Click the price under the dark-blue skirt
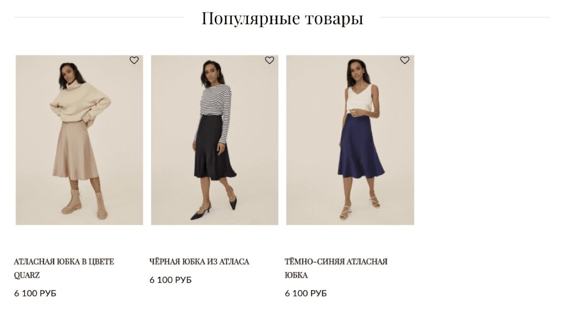This screenshot has height=317, width=565. click(305, 293)
